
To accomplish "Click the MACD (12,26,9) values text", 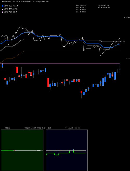I will point(35,128).
